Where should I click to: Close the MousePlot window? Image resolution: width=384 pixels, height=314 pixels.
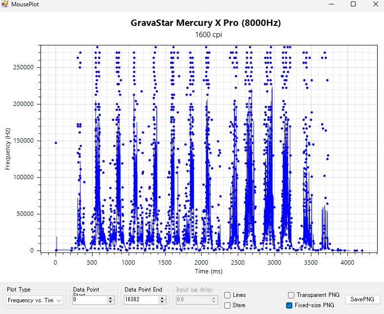click(375, 4)
